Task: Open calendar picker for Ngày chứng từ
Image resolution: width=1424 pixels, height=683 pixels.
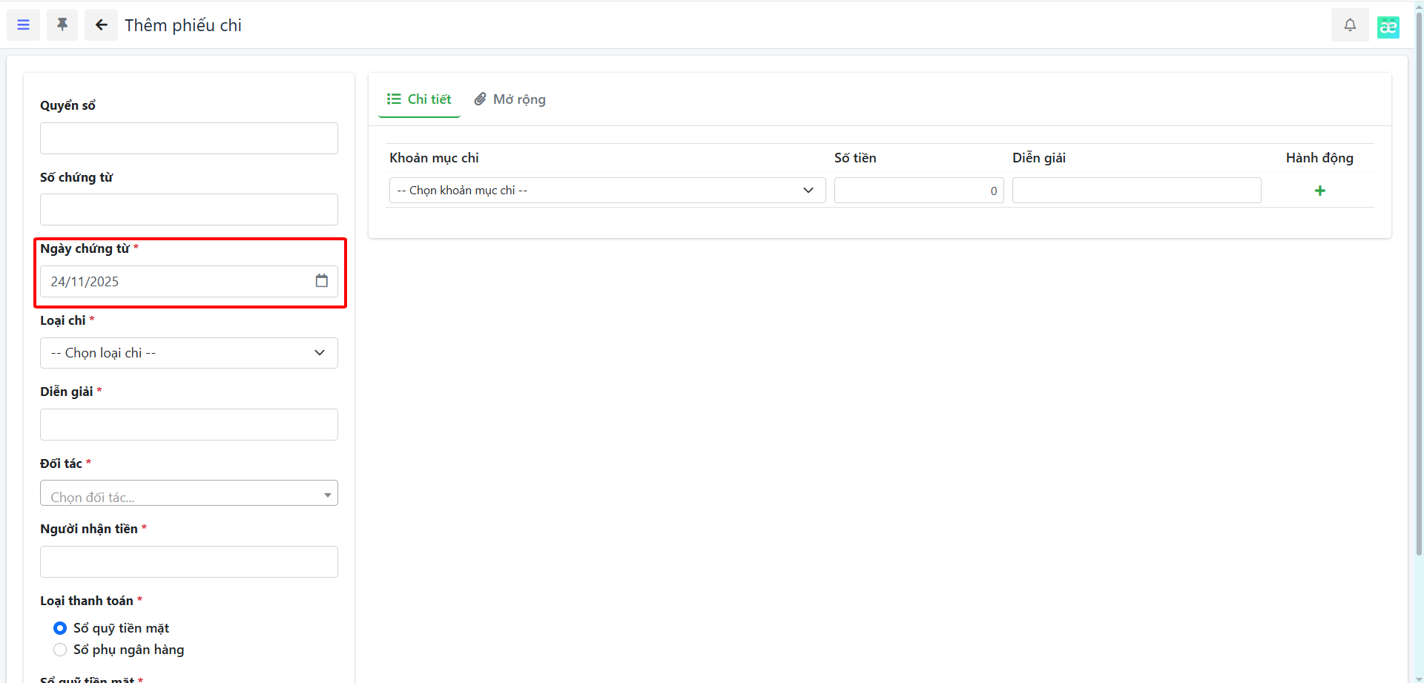Action: [321, 281]
